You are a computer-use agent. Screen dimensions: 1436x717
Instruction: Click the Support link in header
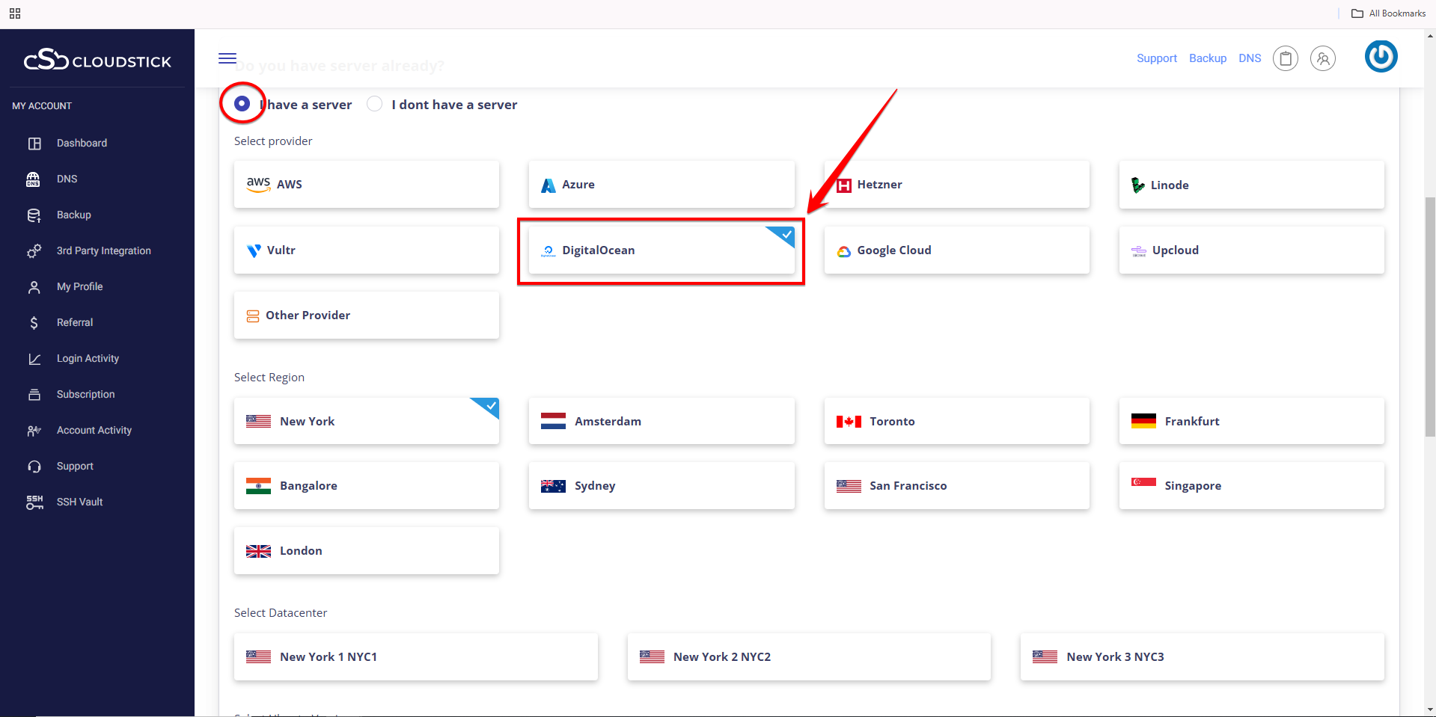pos(1156,58)
